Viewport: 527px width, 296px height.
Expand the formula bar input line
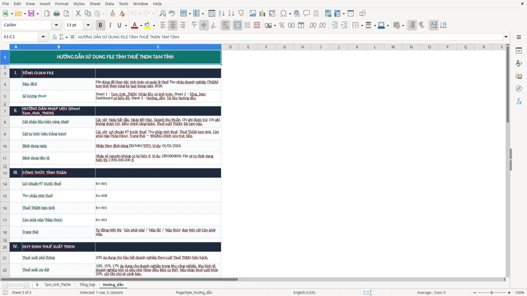pos(506,37)
